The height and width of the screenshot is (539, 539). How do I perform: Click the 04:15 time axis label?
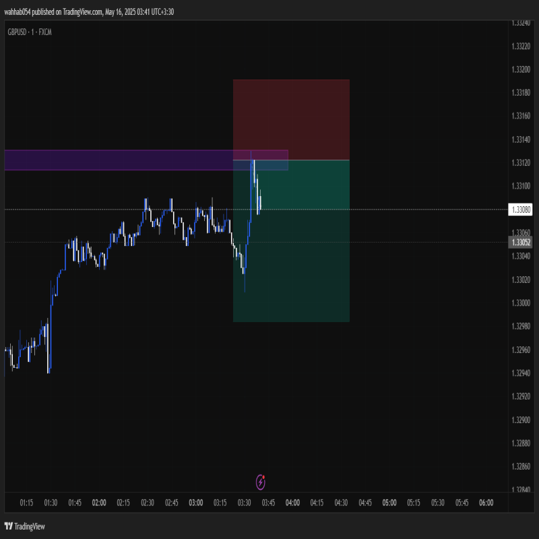(x=317, y=503)
